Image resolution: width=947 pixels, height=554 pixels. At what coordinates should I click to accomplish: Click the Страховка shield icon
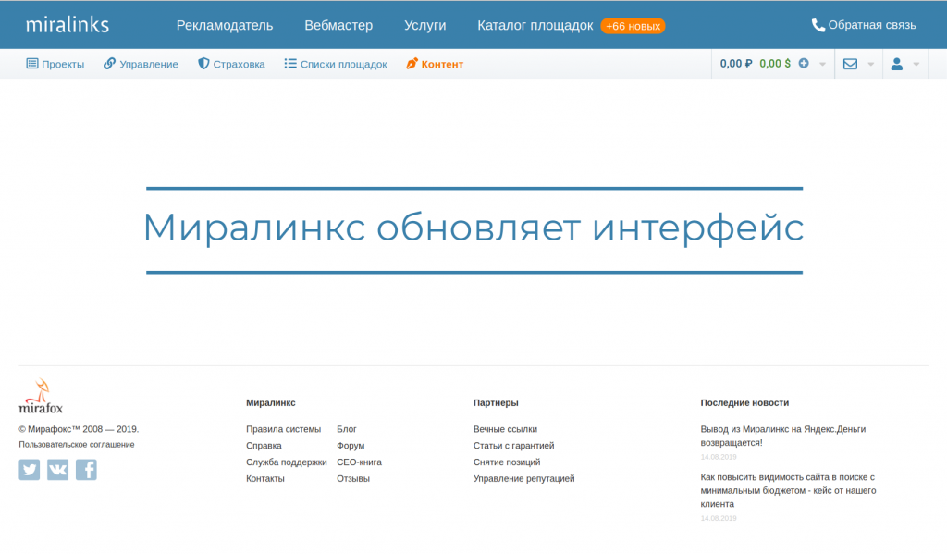click(x=203, y=64)
